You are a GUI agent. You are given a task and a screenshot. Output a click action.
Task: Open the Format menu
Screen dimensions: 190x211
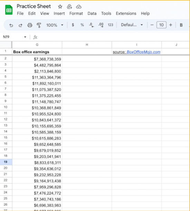tap(76, 13)
